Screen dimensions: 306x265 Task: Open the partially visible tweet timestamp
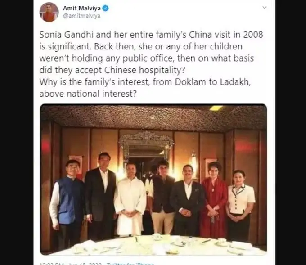coord(71,264)
